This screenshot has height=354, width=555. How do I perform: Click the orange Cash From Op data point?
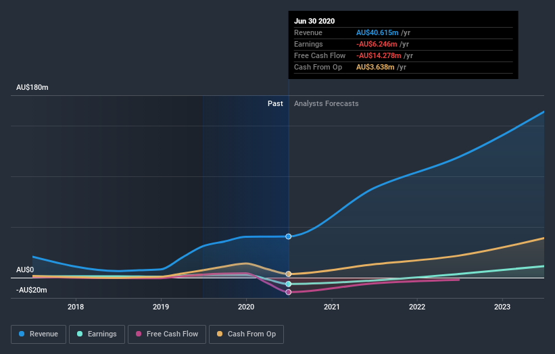(x=289, y=274)
